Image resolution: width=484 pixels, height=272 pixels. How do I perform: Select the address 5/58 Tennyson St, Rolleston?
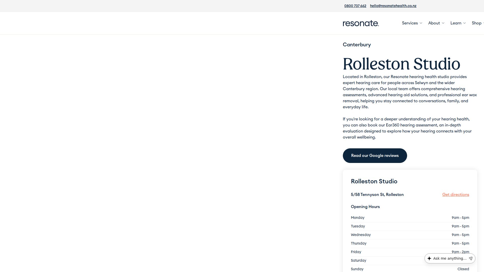(377, 194)
